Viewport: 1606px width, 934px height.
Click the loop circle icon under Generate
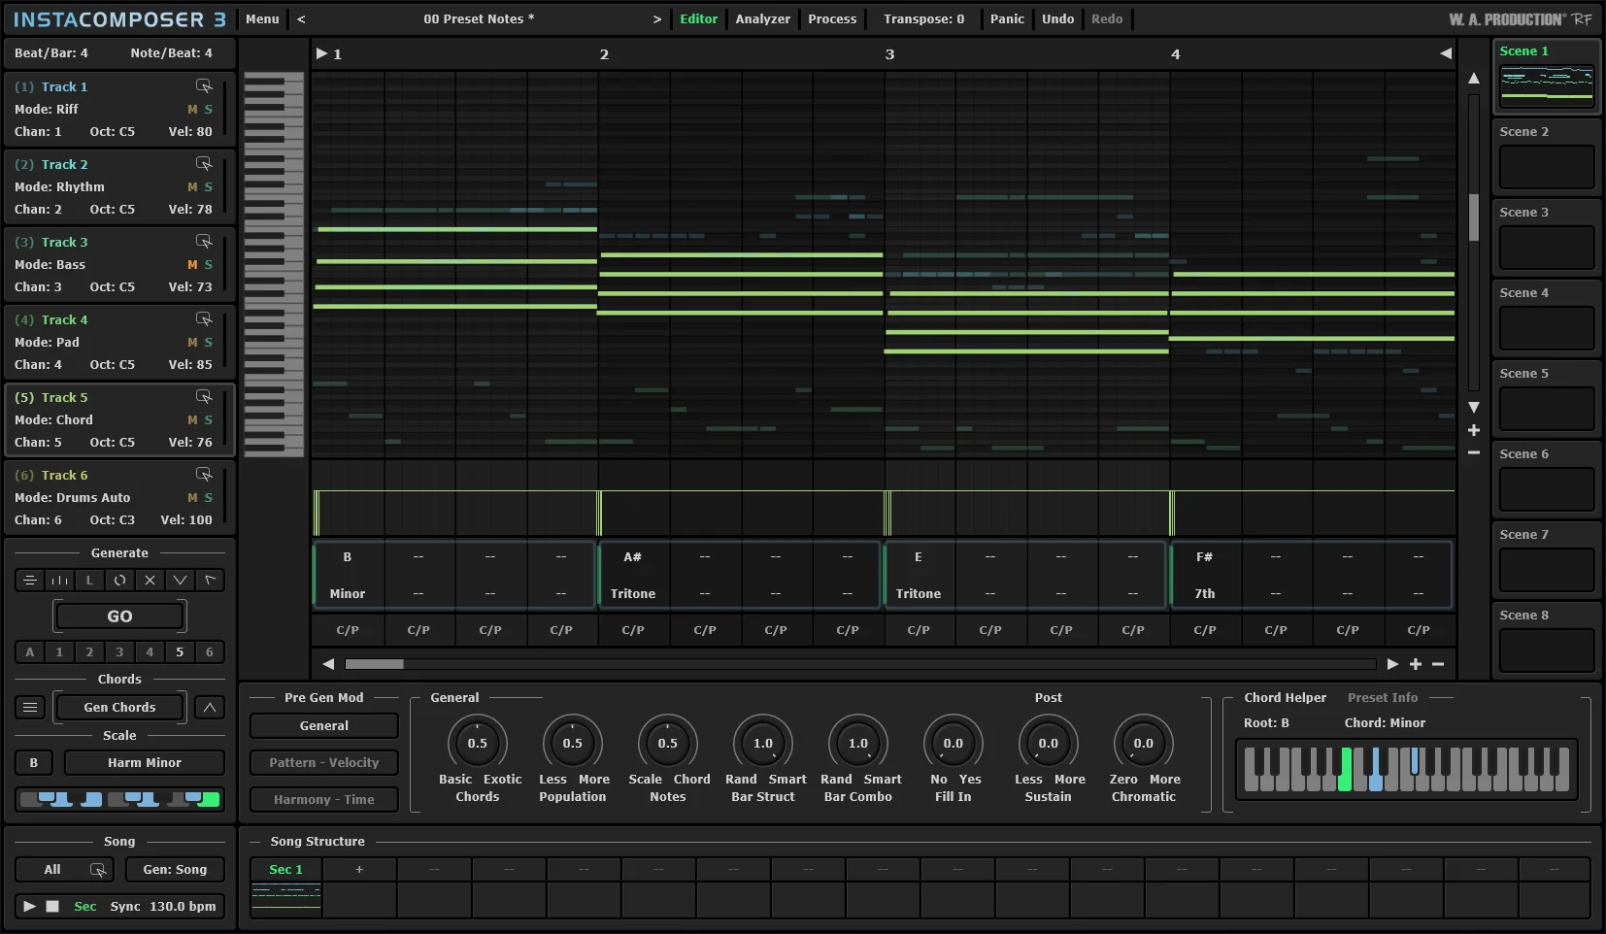coord(119,581)
